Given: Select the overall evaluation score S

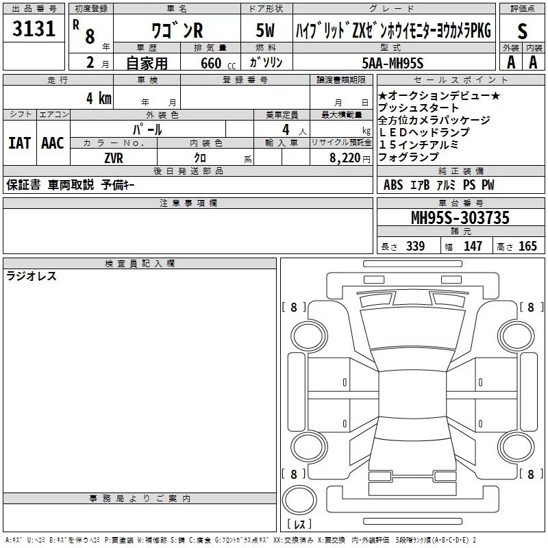Looking at the screenshot, I should [523, 32].
